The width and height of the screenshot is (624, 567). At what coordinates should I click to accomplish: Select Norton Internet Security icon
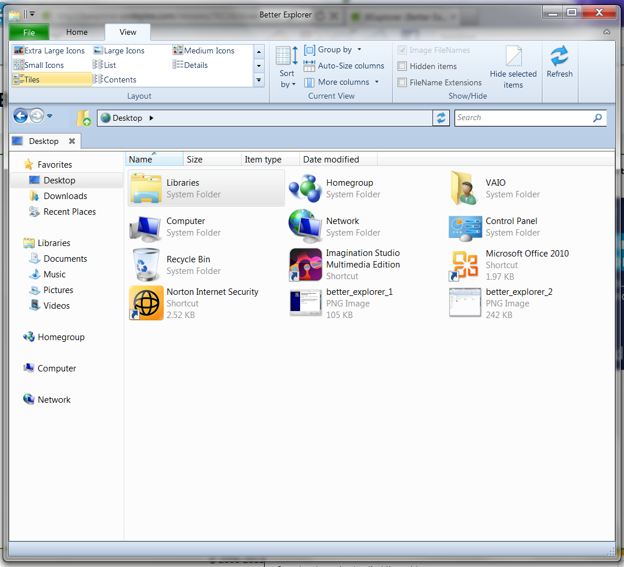tap(146, 303)
